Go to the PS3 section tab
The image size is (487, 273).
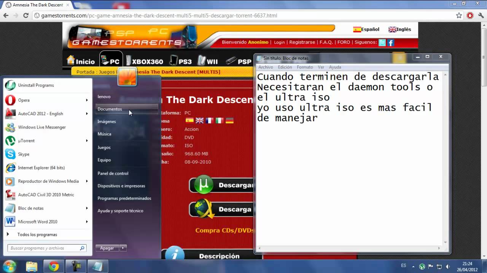181,61
